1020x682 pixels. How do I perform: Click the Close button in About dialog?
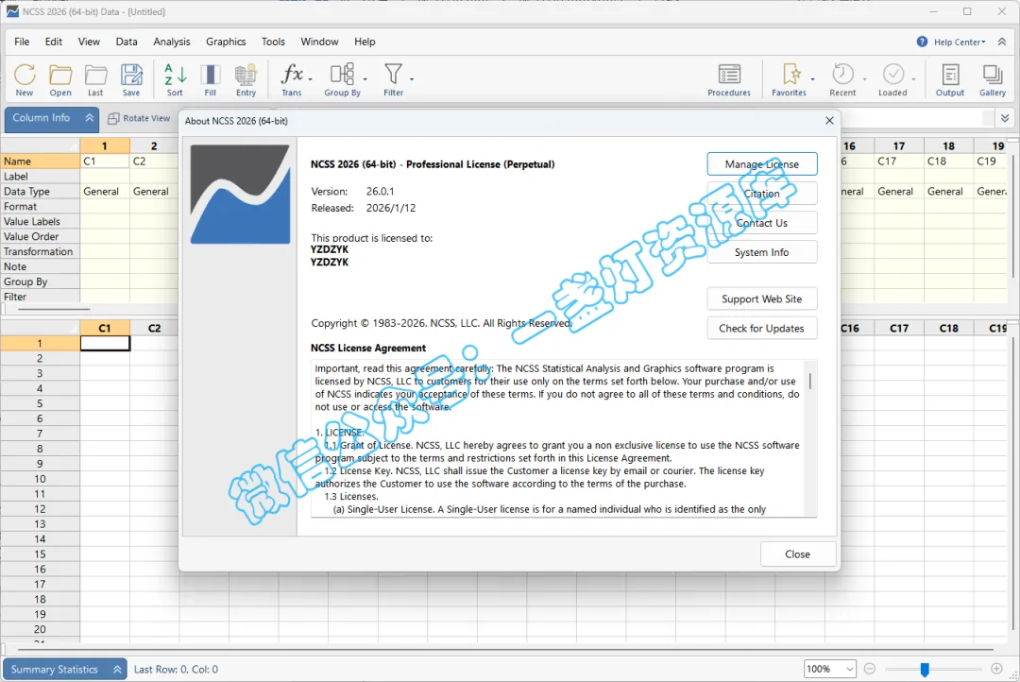pos(797,554)
